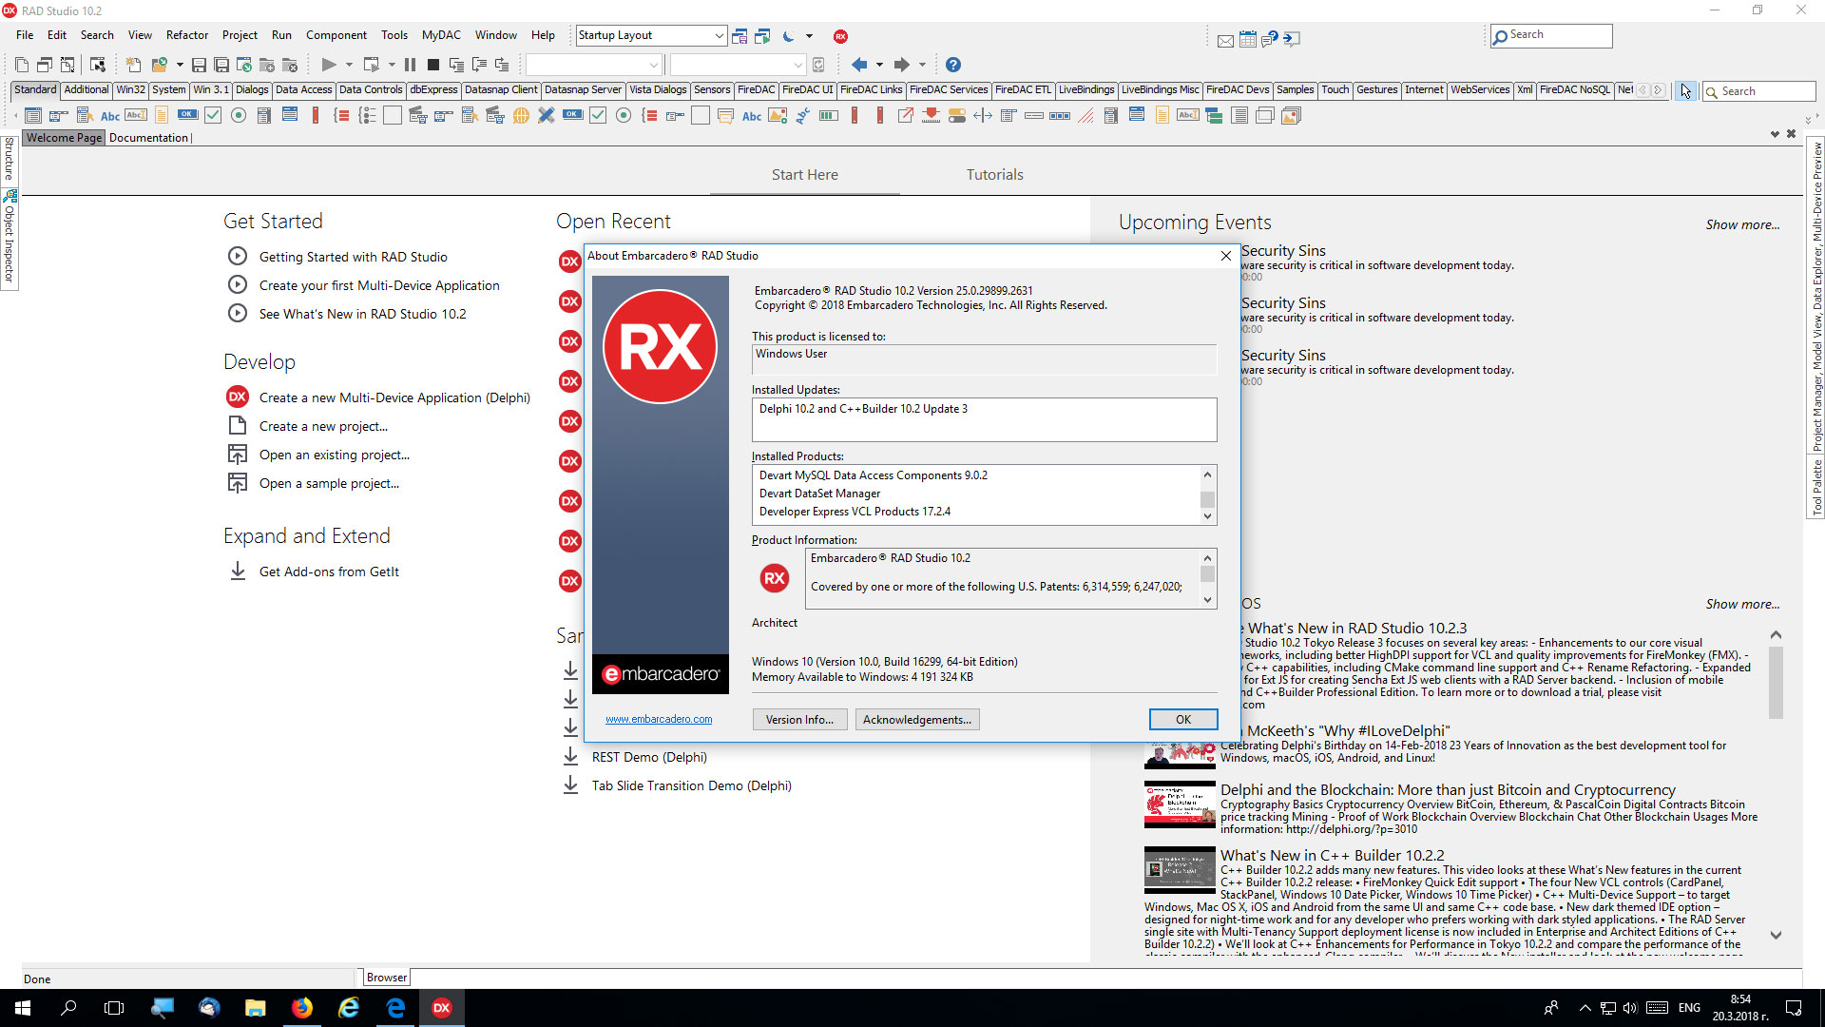
Task: Select the TLabel 'Abc' palette component
Action: (x=110, y=116)
